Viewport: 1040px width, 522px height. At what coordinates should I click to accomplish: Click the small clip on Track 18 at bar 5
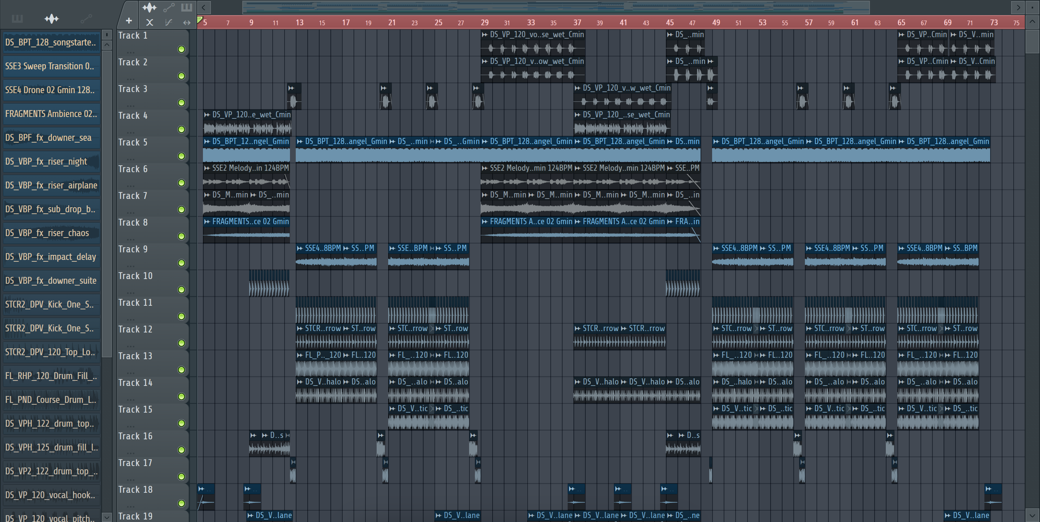[206, 497]
